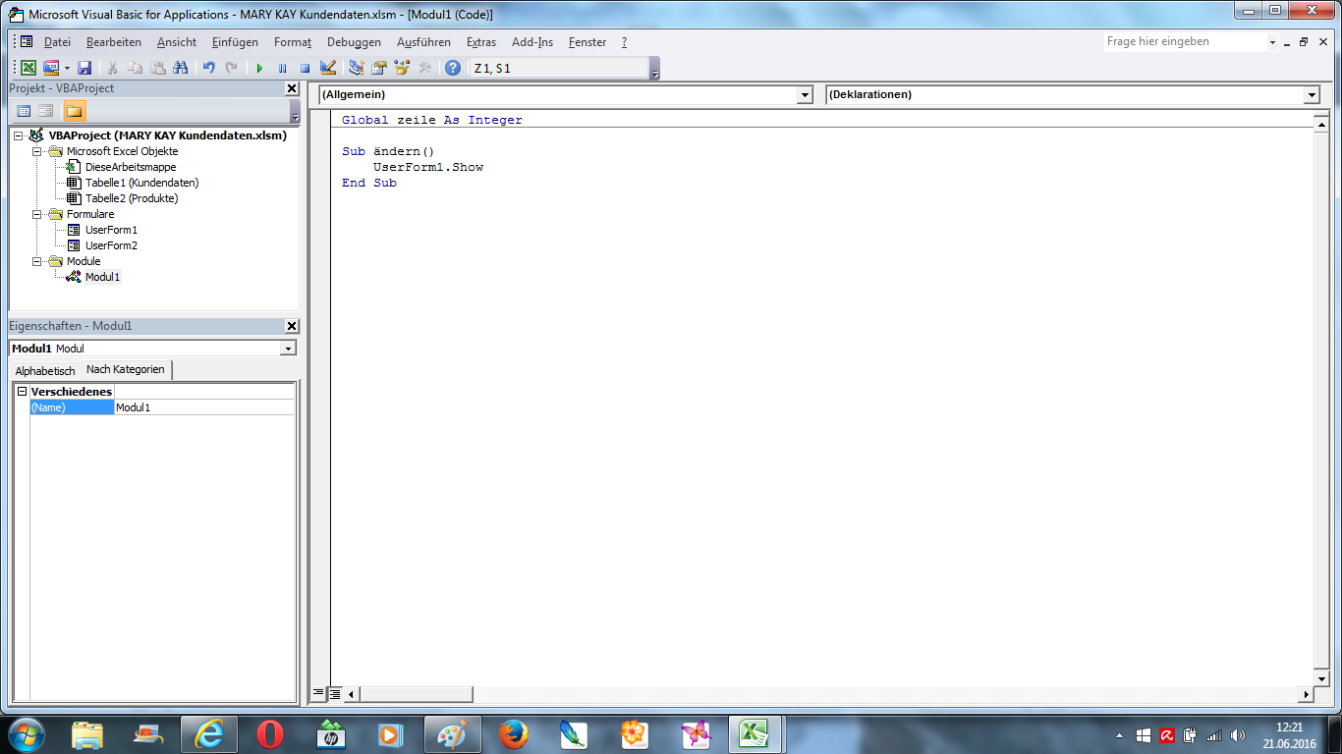The width and height of the screenshot is (1342, 754).
Task: Close the Eigenschaften - Modul1 panel
Action: [292, 326]
